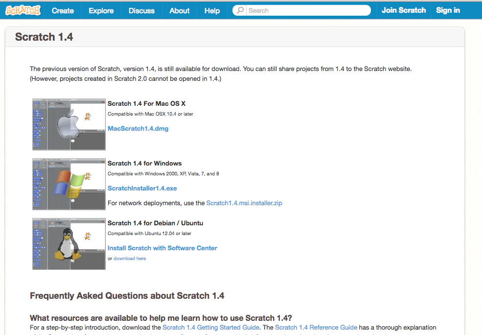
Task: Click the Mac OS X Scratch thumbnail
Action: (x=69, y=124)
